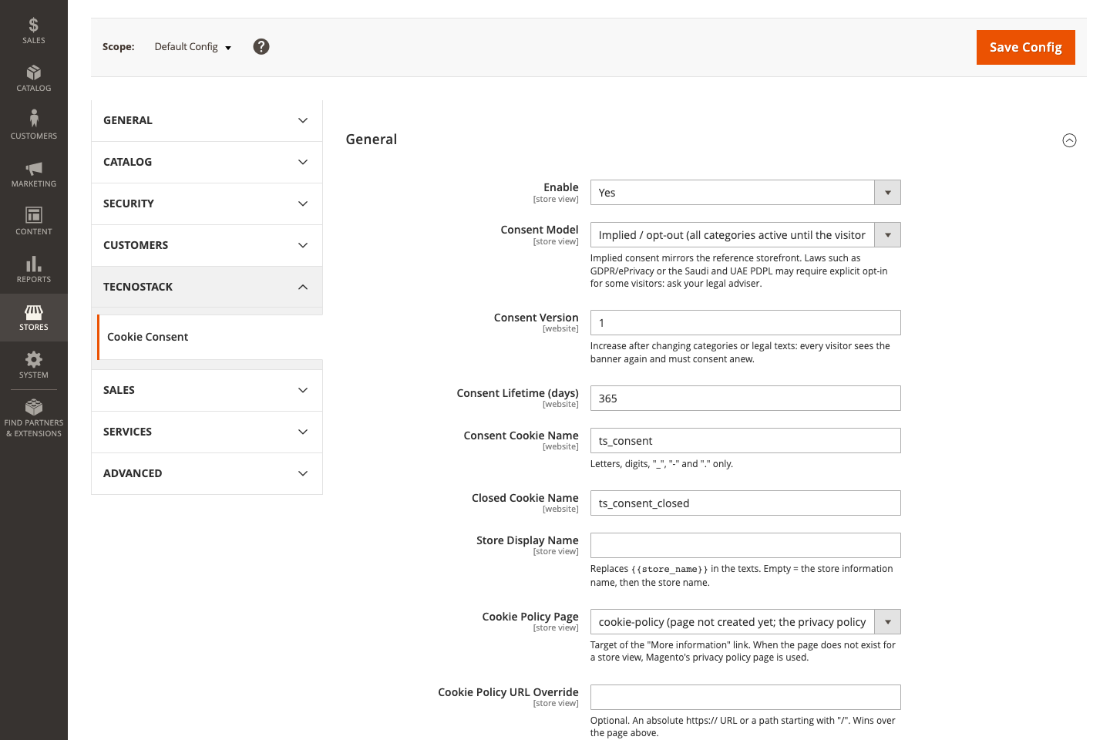This screenshot has width=1110, height=740.
Task: Click the Closed Cookie Name field
Action: click(745, 503)
